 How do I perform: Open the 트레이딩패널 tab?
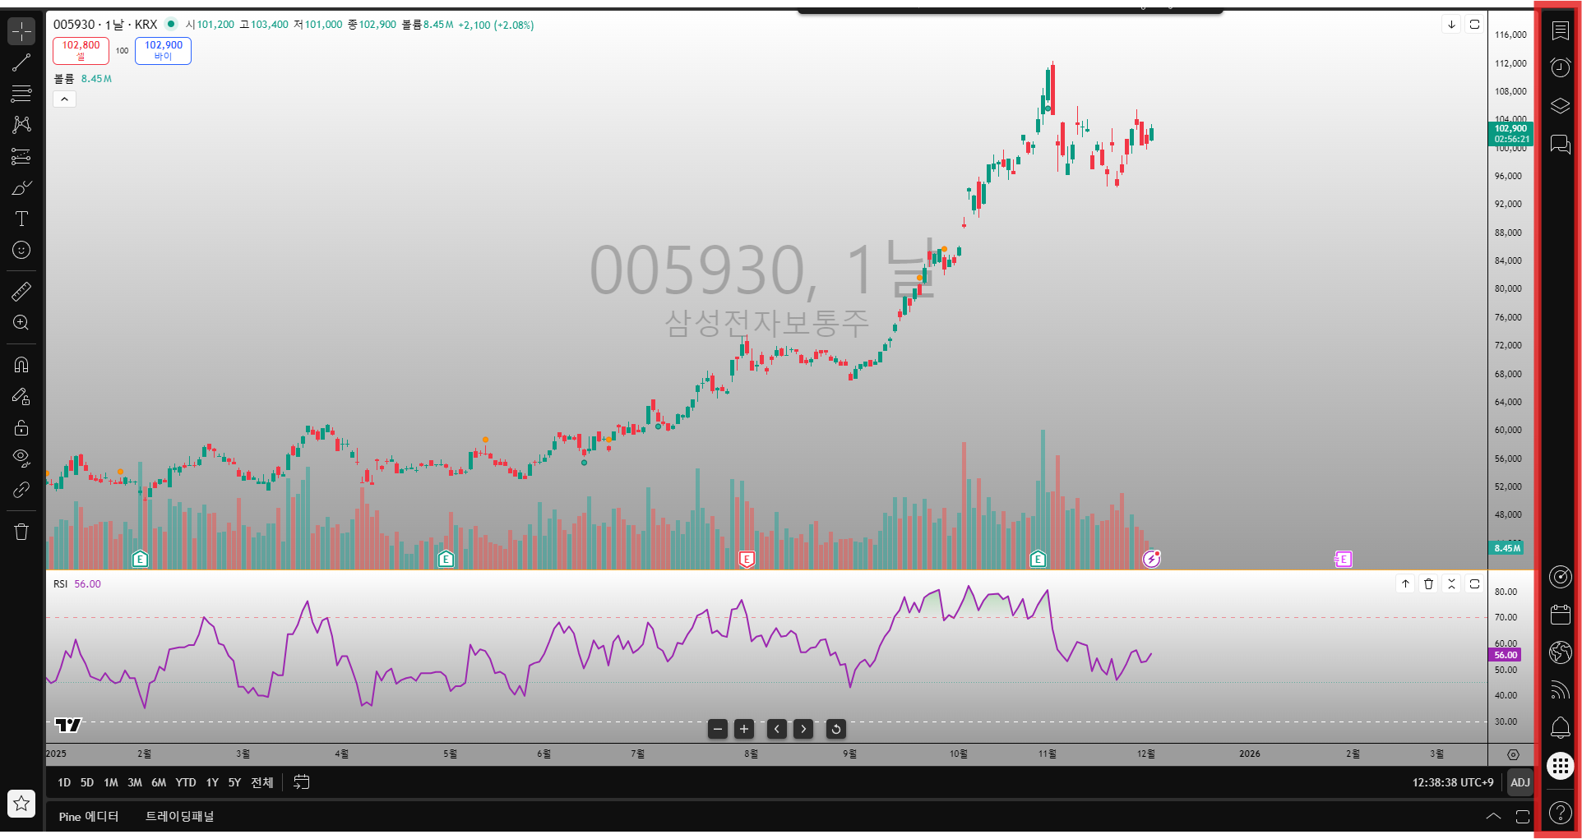pos(180,816)
